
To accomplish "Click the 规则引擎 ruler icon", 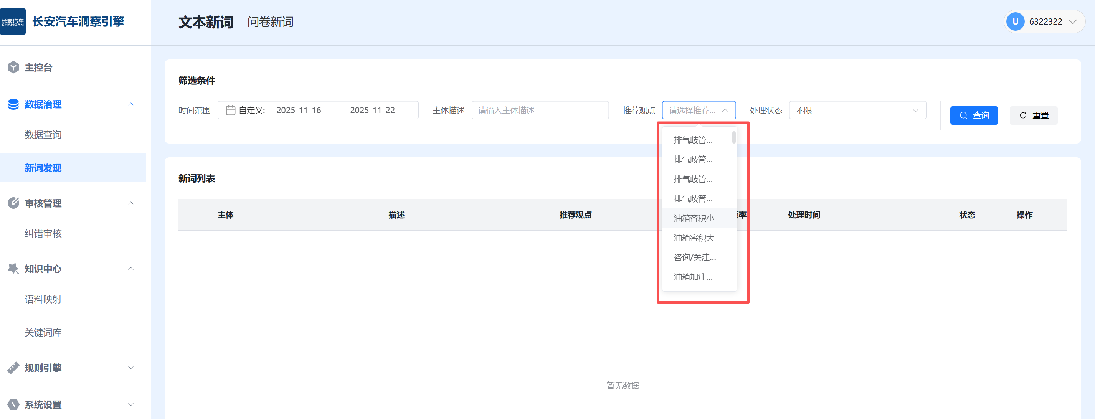I will pos(13,368).
